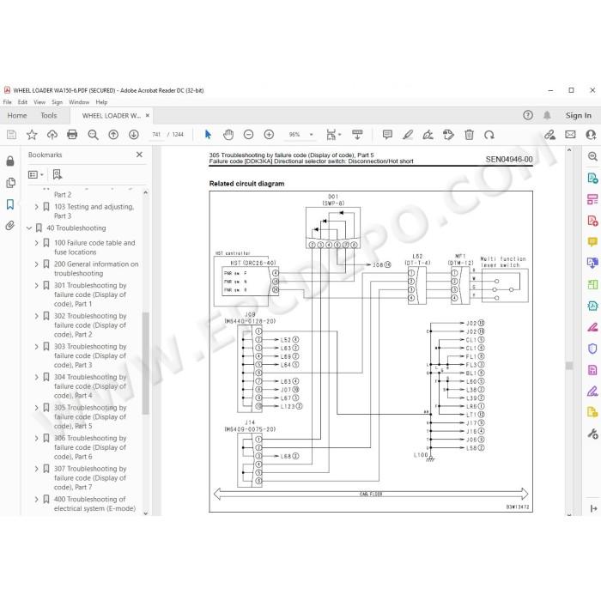Open 100 Failure code table bookmark
Image resolution: width=601 pixels, height=601 pixels.
94,247
